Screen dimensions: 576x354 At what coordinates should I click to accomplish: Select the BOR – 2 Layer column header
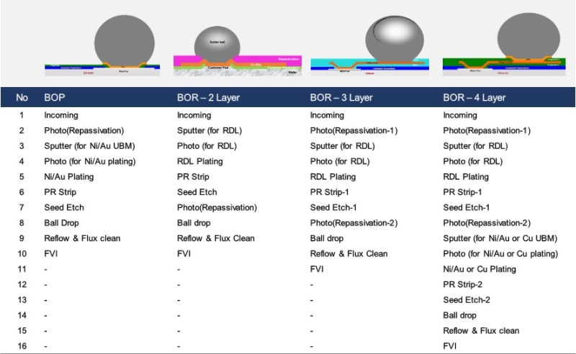[208, 98]
